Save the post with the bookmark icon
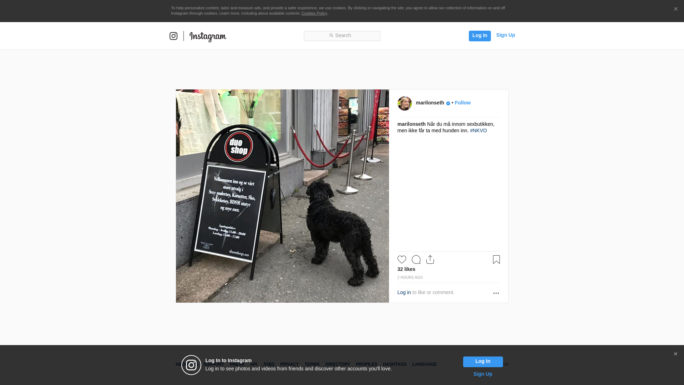 [496, 260]
